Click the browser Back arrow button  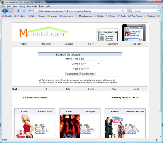[5, 11]
